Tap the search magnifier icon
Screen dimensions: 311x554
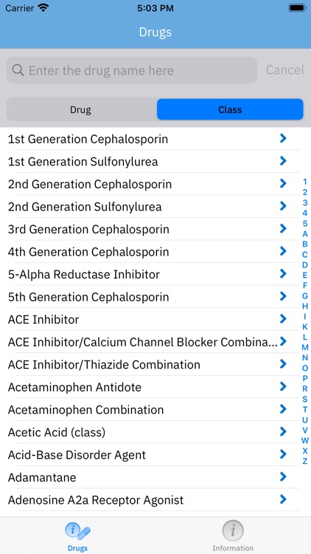[x=18, y=70]
